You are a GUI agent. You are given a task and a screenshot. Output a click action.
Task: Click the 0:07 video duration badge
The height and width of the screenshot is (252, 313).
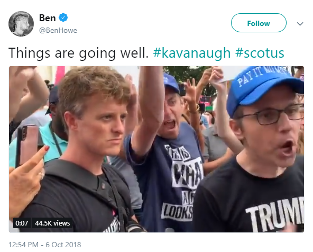pos(22,223)
